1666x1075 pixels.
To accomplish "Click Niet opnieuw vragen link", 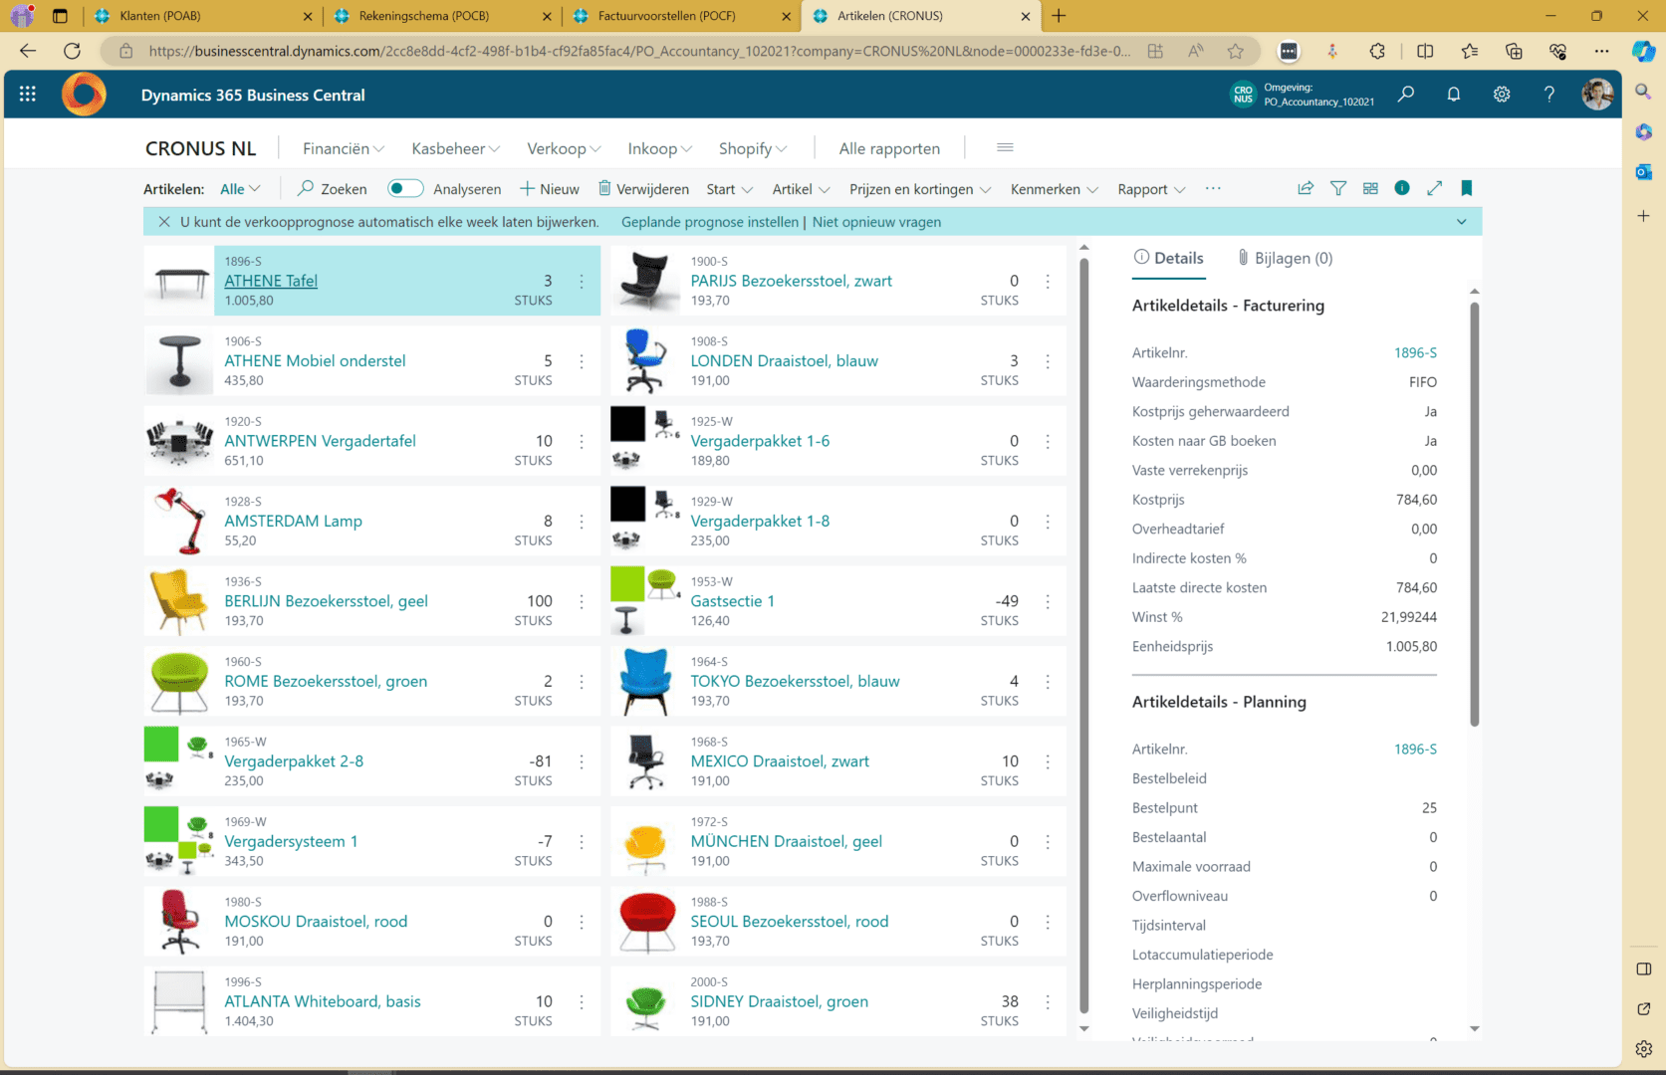I will point(876,222).
